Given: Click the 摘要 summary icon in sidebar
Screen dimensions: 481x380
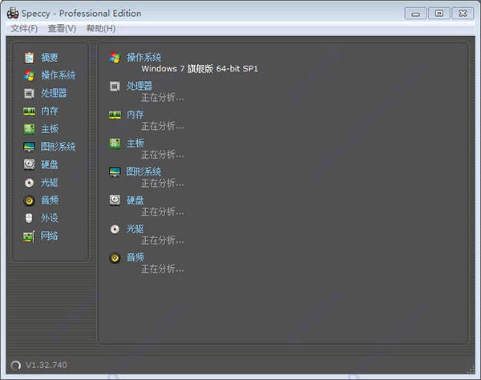Looking at the screenshot, I should [29, 58].
